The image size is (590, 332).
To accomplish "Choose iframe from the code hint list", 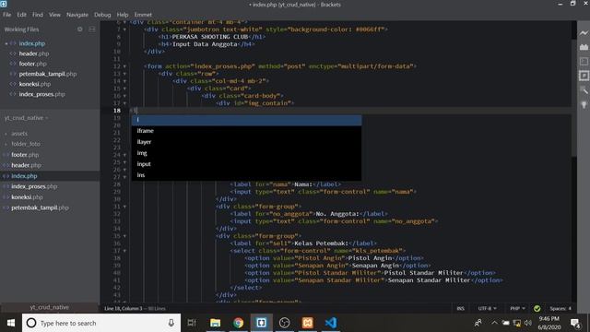I will click(x=246, y=131).
